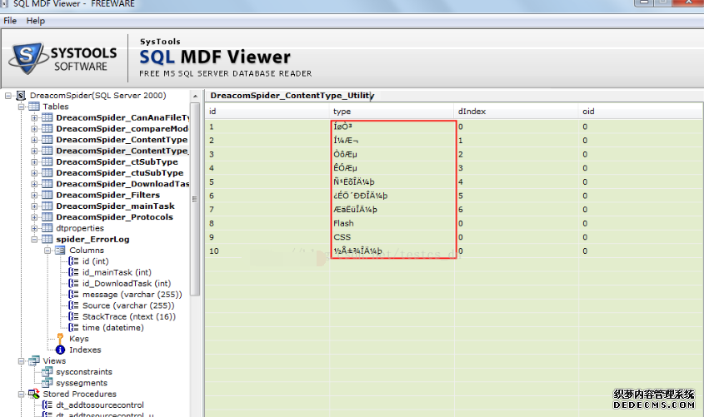Select dt_addtosourcecontrol stored procedure

pyautogui.click(x=100, y=405)
